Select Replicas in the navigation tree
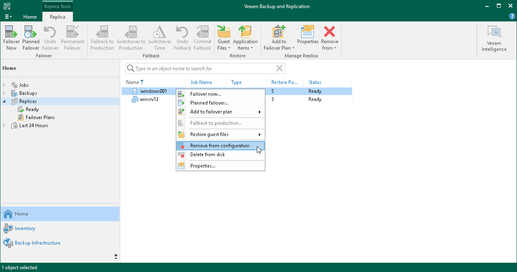The image size is (517, 272). tap(28, 101)
